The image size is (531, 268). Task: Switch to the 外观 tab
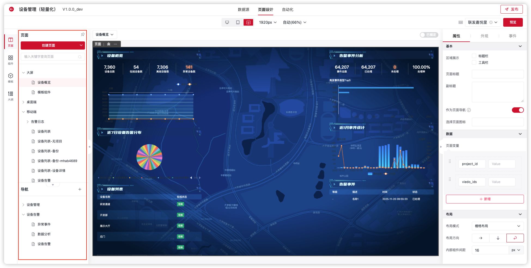484,36
